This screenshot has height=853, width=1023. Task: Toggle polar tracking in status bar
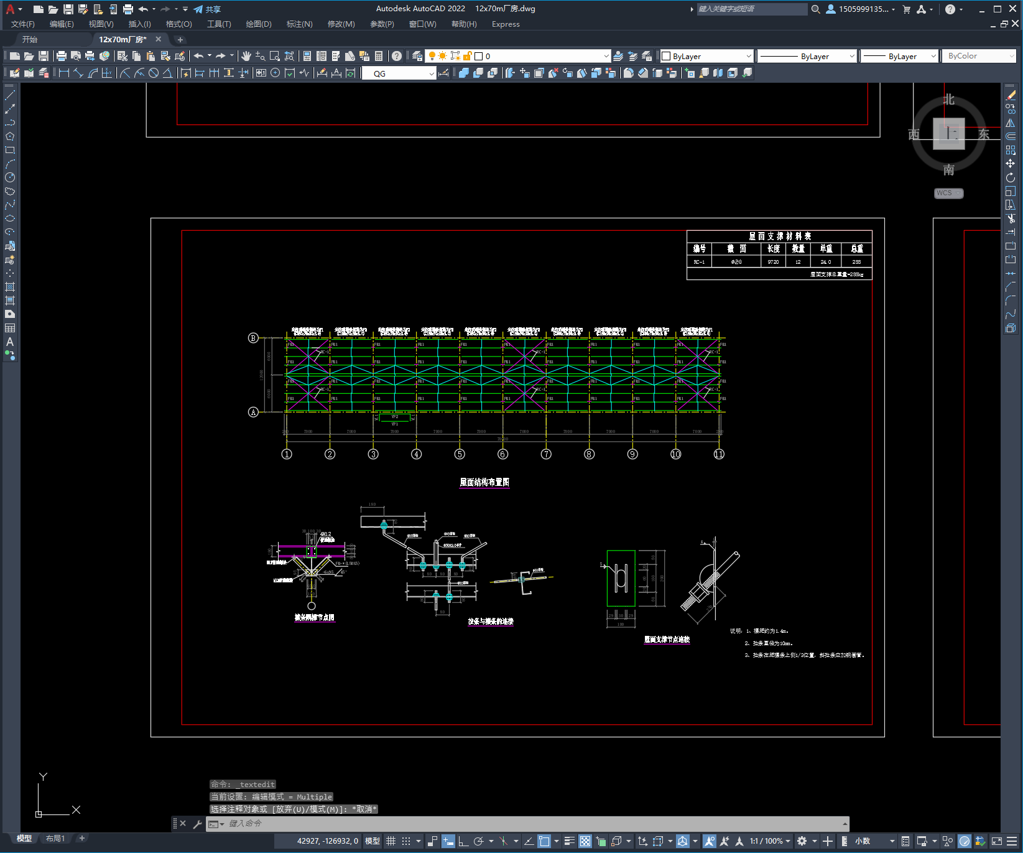(478, 841)
